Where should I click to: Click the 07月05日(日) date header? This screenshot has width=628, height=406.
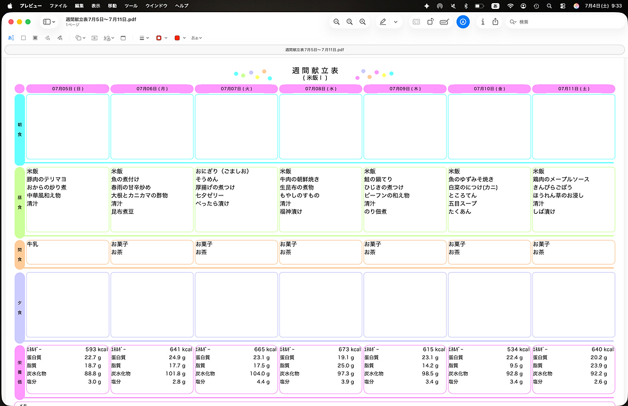coord(68,88)
